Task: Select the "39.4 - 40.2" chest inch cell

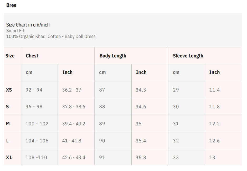Action: 74,124
